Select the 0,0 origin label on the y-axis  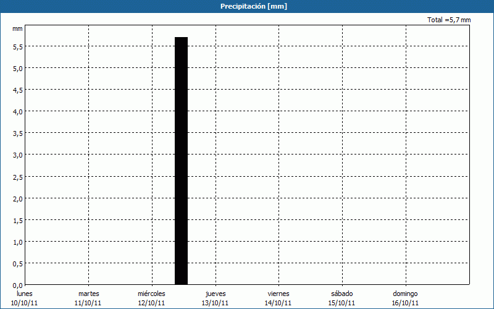click(17, 286)
